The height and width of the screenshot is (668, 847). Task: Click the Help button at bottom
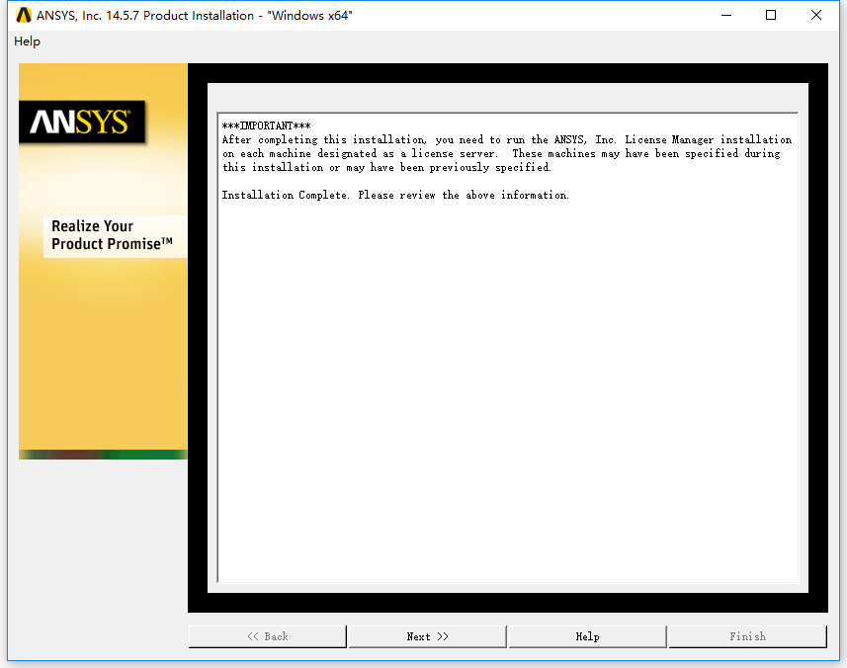click(587, 636)
